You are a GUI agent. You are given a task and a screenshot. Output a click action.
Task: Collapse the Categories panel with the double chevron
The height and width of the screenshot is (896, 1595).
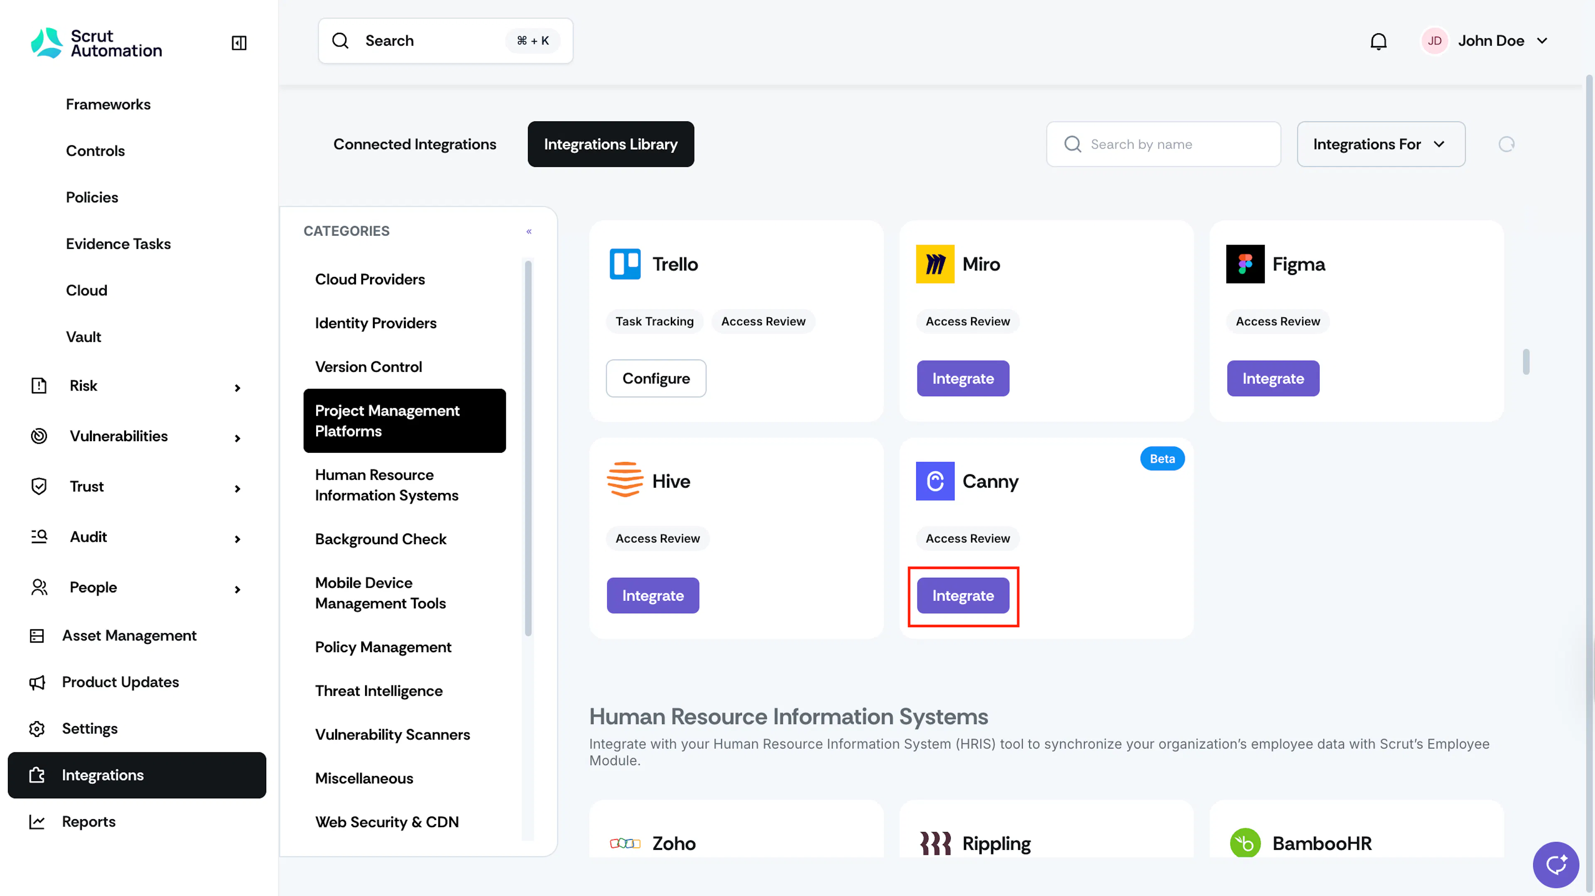529,231
